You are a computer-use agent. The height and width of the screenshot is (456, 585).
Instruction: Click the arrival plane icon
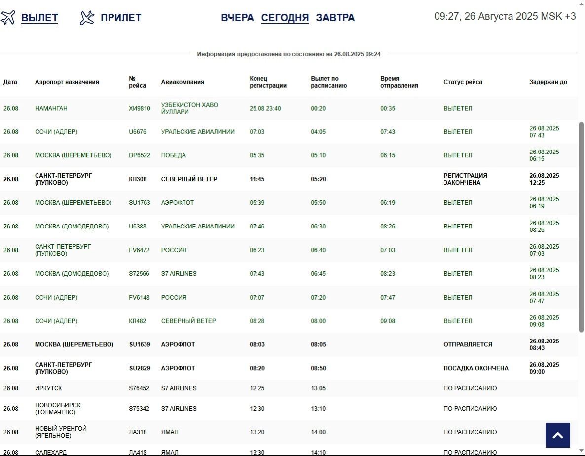click(87, 18)
